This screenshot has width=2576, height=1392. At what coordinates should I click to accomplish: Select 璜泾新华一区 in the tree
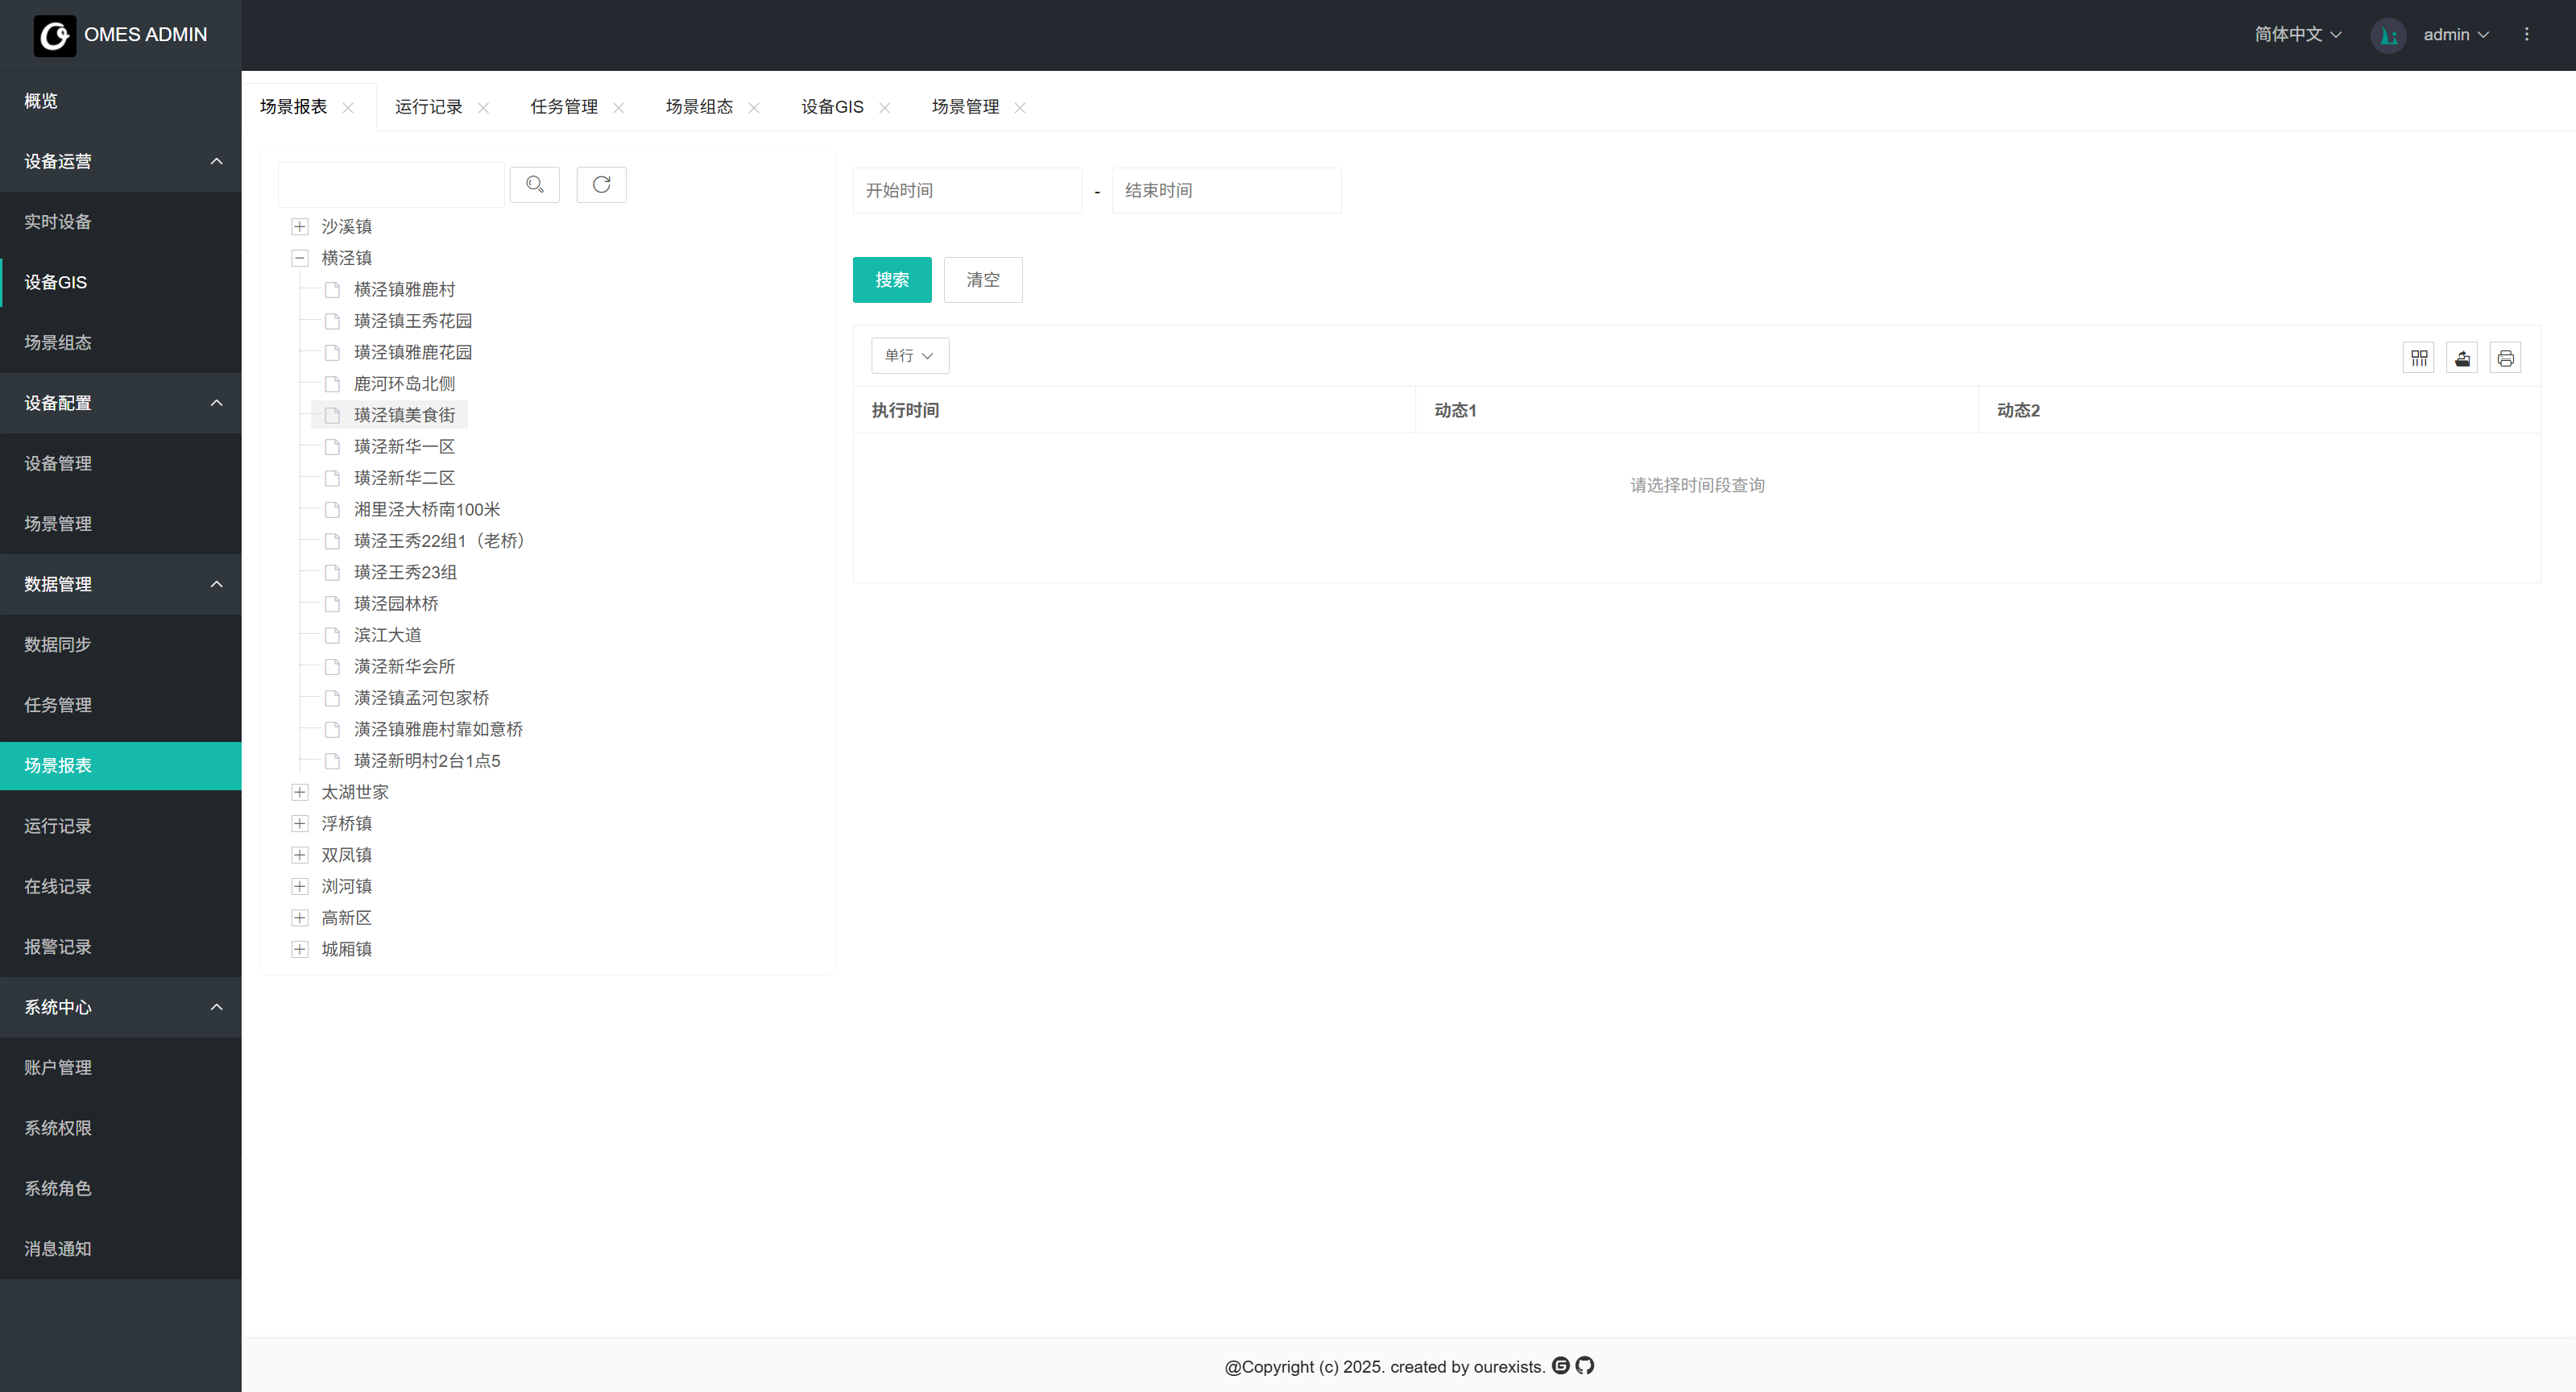pos(404,447)
